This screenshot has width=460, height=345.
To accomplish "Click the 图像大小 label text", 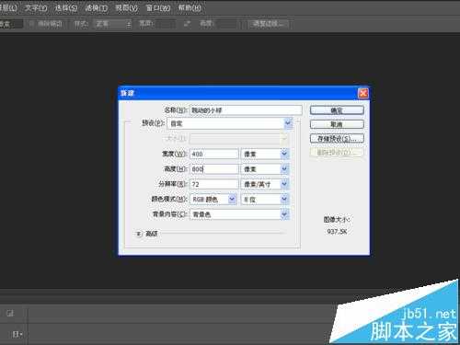I will coord(337,220).
